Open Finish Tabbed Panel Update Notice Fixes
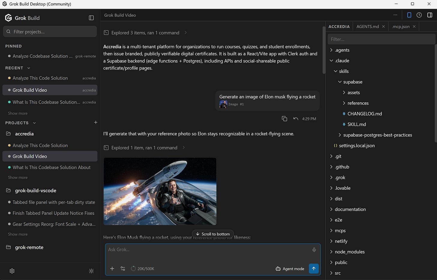The height and width of the screenshot is (280, 437). coord(50,213)
